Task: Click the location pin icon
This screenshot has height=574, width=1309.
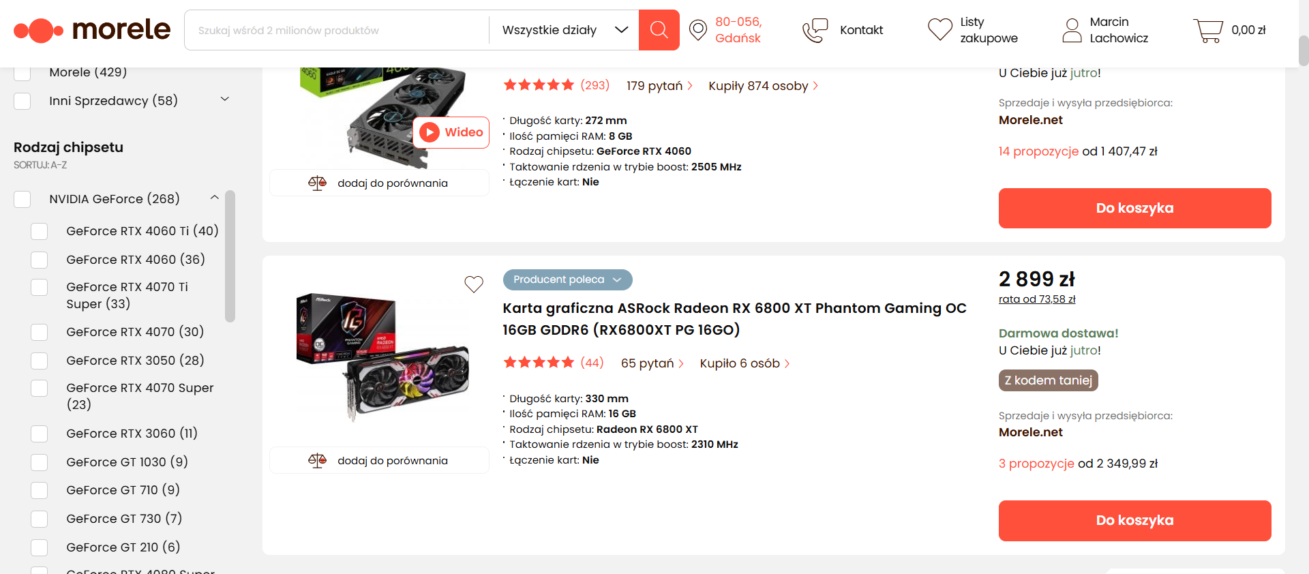Action: [698, 30]
